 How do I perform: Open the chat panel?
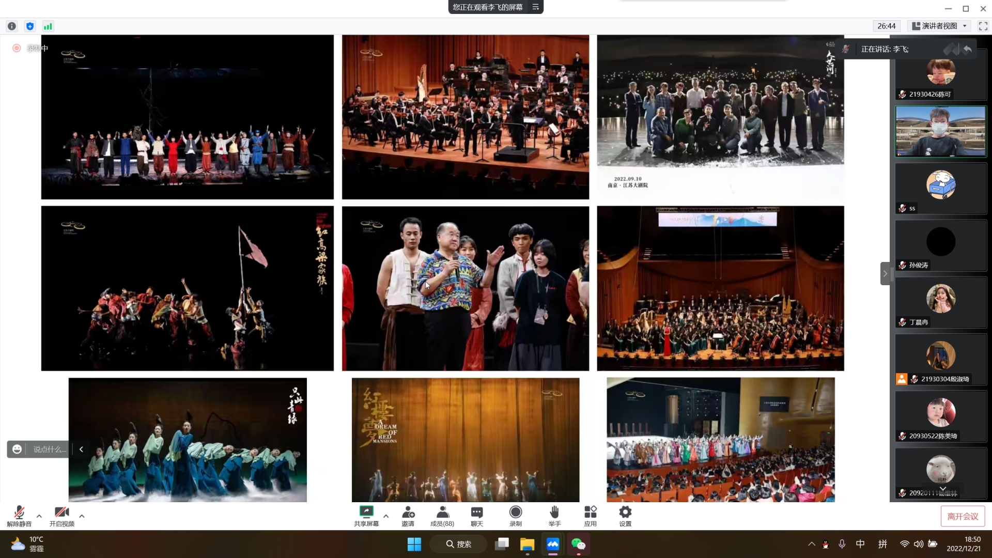tap(477, 516)
